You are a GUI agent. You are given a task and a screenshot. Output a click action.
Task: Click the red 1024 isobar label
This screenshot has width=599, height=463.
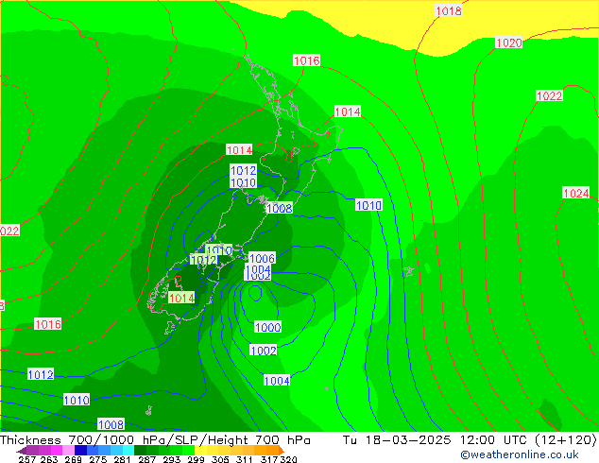(x=576, y=194)
